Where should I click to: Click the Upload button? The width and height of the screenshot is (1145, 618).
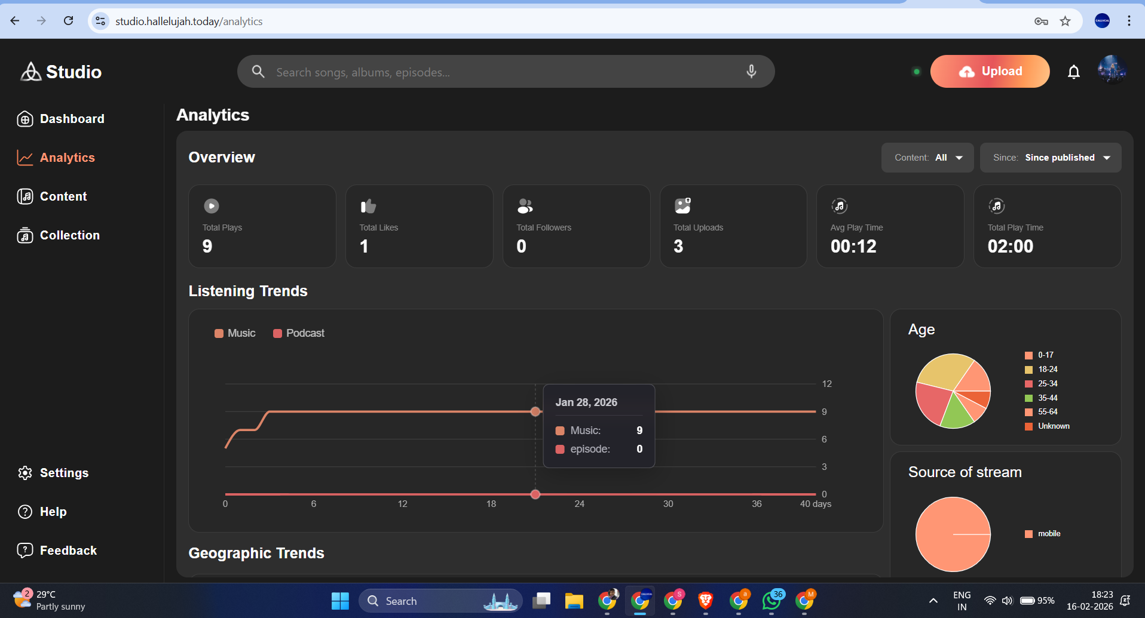[990, 72]
